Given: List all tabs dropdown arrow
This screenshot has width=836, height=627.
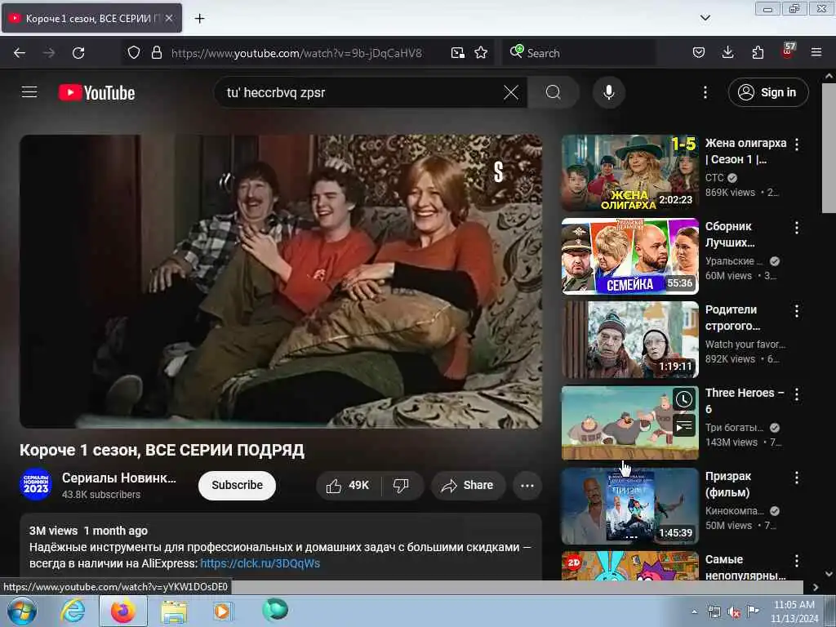Looking at the screenshot, I should (x=705, y=18).
